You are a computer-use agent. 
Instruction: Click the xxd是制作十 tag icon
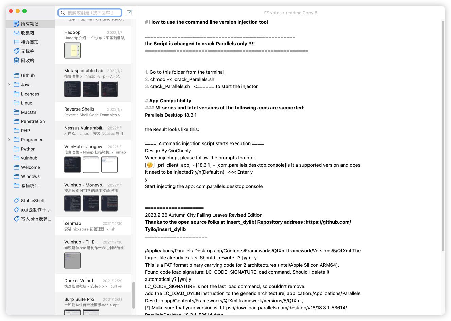pos(16,210)
